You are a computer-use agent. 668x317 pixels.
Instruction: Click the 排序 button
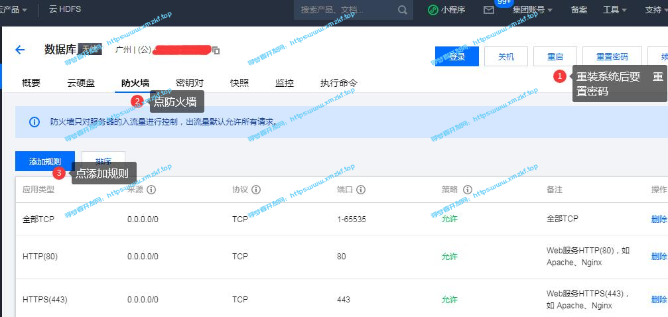(103, 161)
